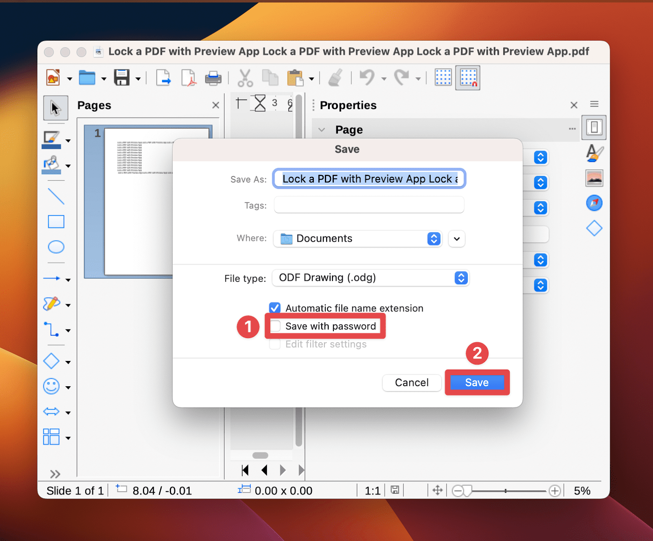The width and height of the screenshot is (653, 541).
Task: Open the sidebar Gallery deck icon
Action: click(594, 178)
